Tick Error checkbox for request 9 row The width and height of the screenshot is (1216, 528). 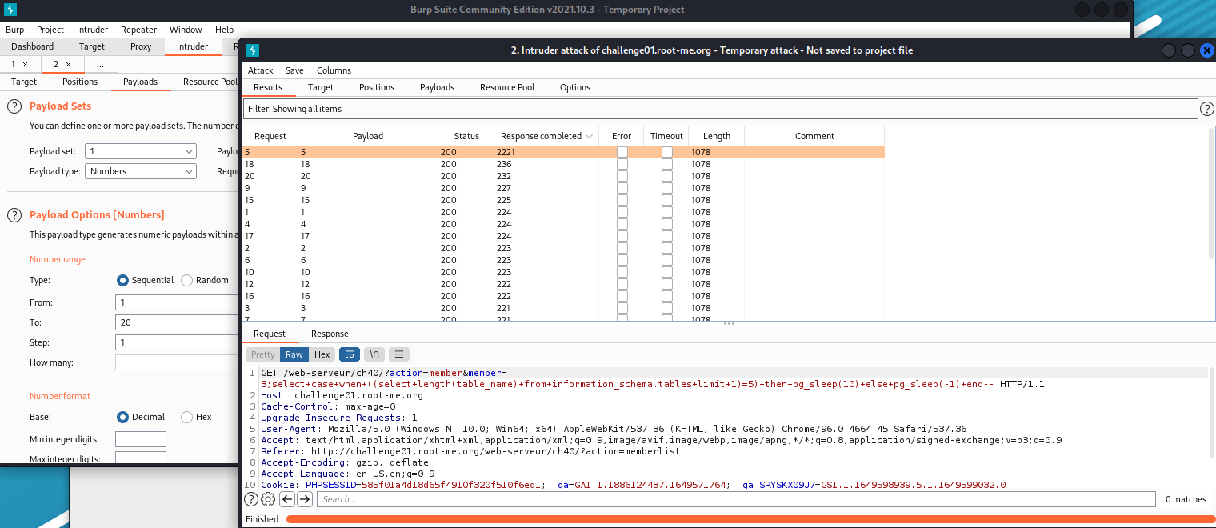point(622,188)
